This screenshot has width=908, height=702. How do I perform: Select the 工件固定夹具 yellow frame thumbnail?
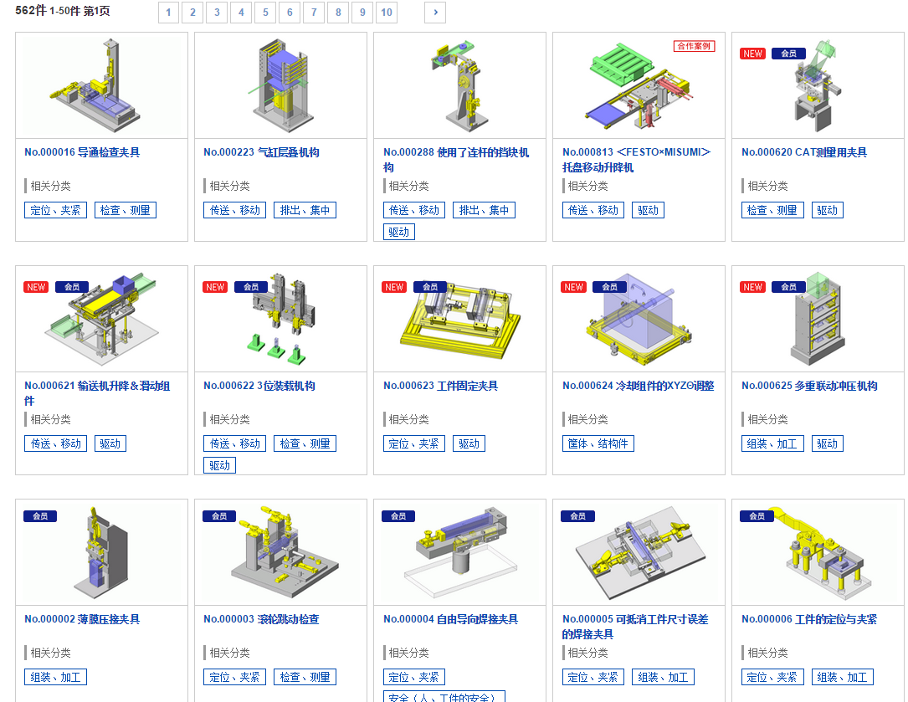coord(459,320)
